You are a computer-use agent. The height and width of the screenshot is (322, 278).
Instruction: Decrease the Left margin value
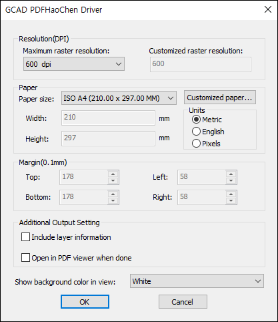(x=231, y=180)
